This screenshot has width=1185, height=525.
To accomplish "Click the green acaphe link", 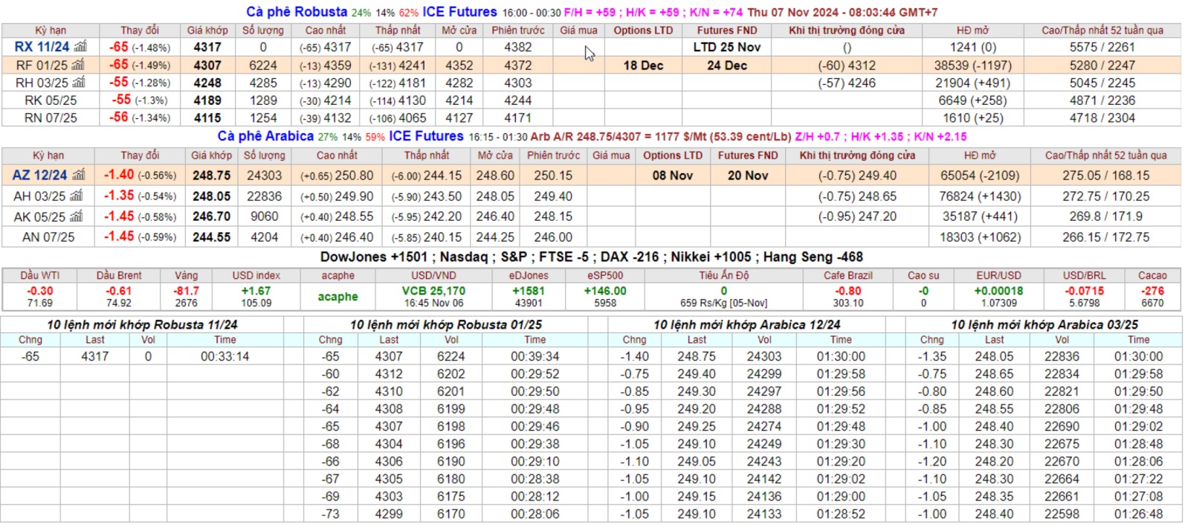I will 338,297.
